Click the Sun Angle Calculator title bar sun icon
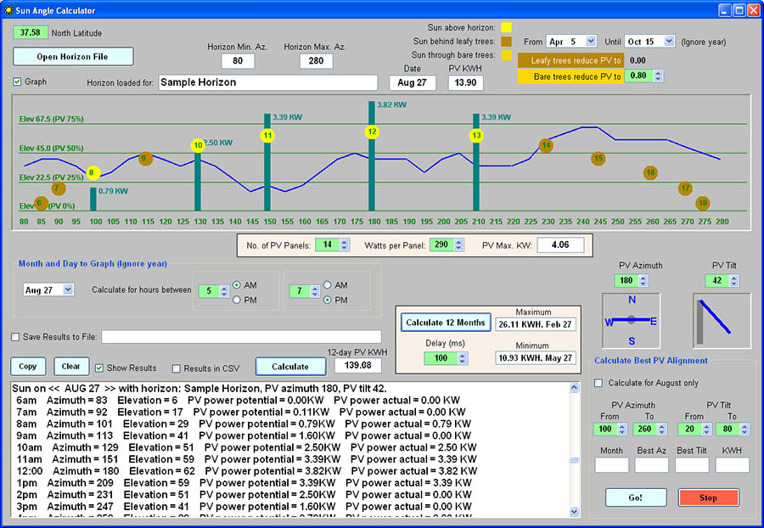This screenshot has width=764, height=528. click(8, 10)
